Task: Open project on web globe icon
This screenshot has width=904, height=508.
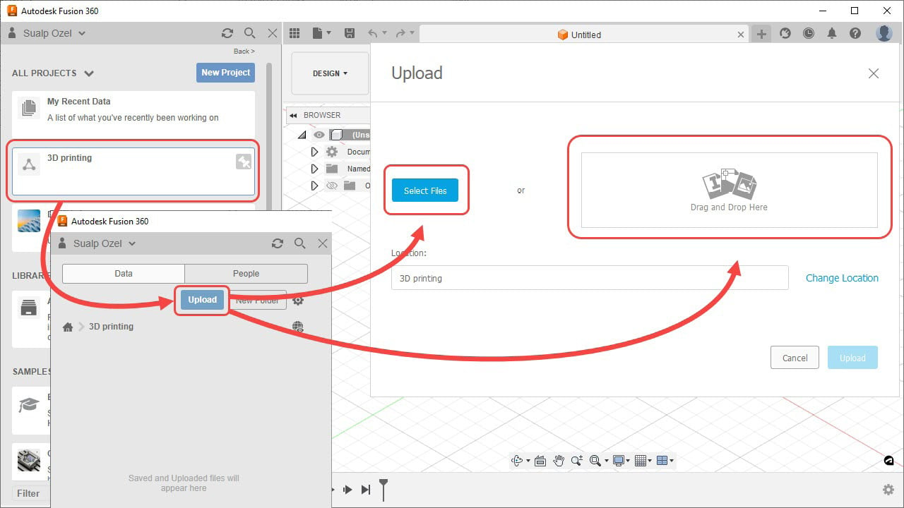Action: [x=298, y=327]
